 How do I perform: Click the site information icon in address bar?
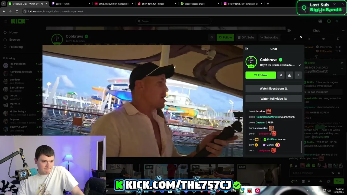25,11
